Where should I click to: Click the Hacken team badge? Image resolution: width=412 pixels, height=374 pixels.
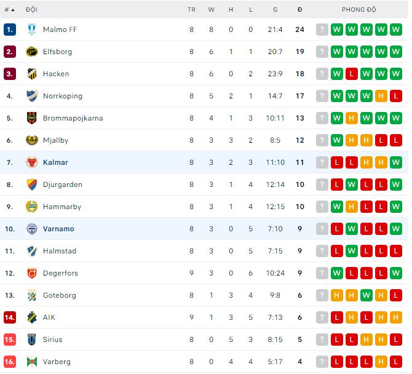32,74
